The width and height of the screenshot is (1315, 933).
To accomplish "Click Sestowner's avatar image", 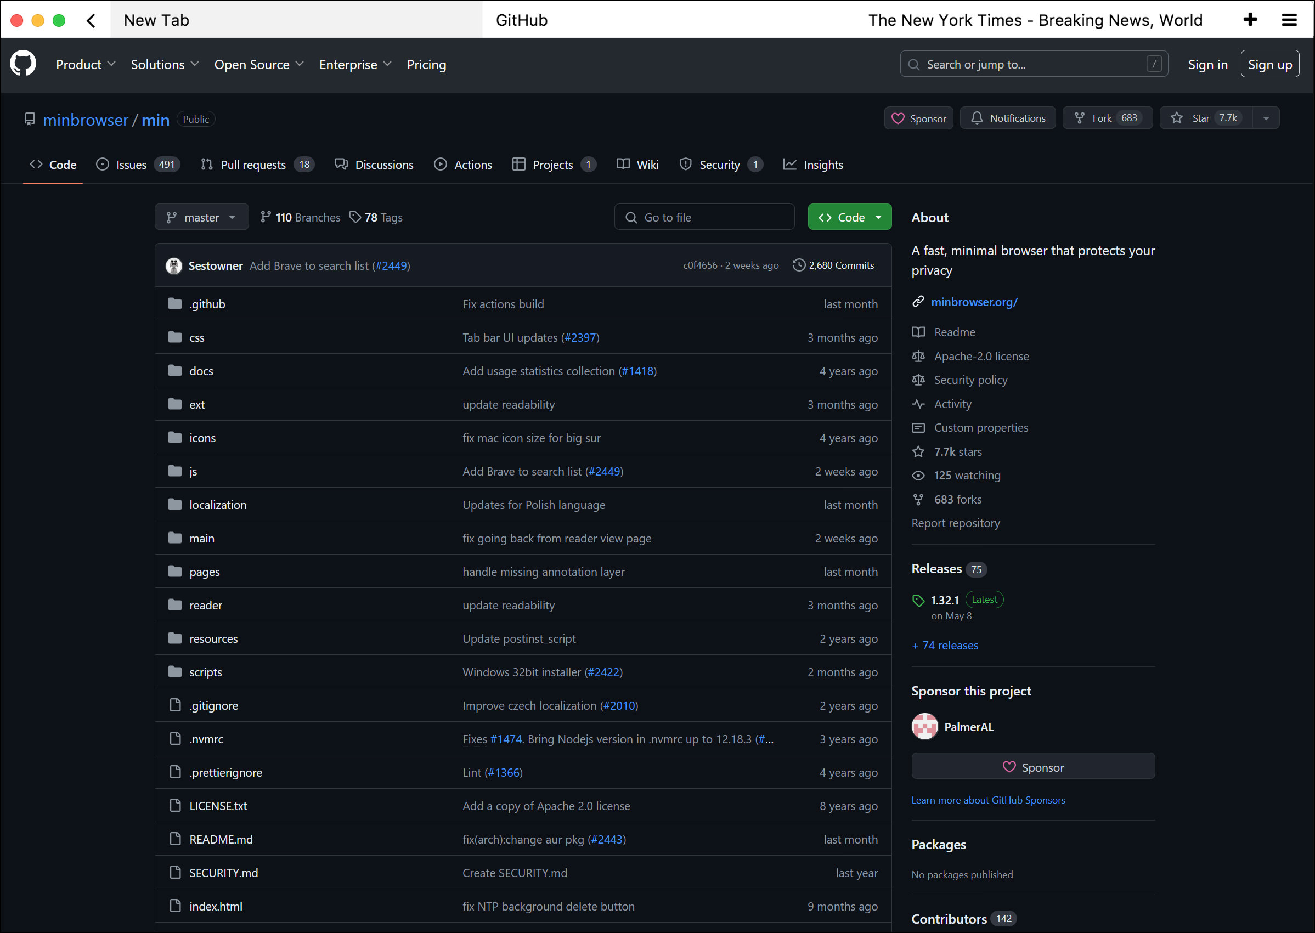I will 173,265.
